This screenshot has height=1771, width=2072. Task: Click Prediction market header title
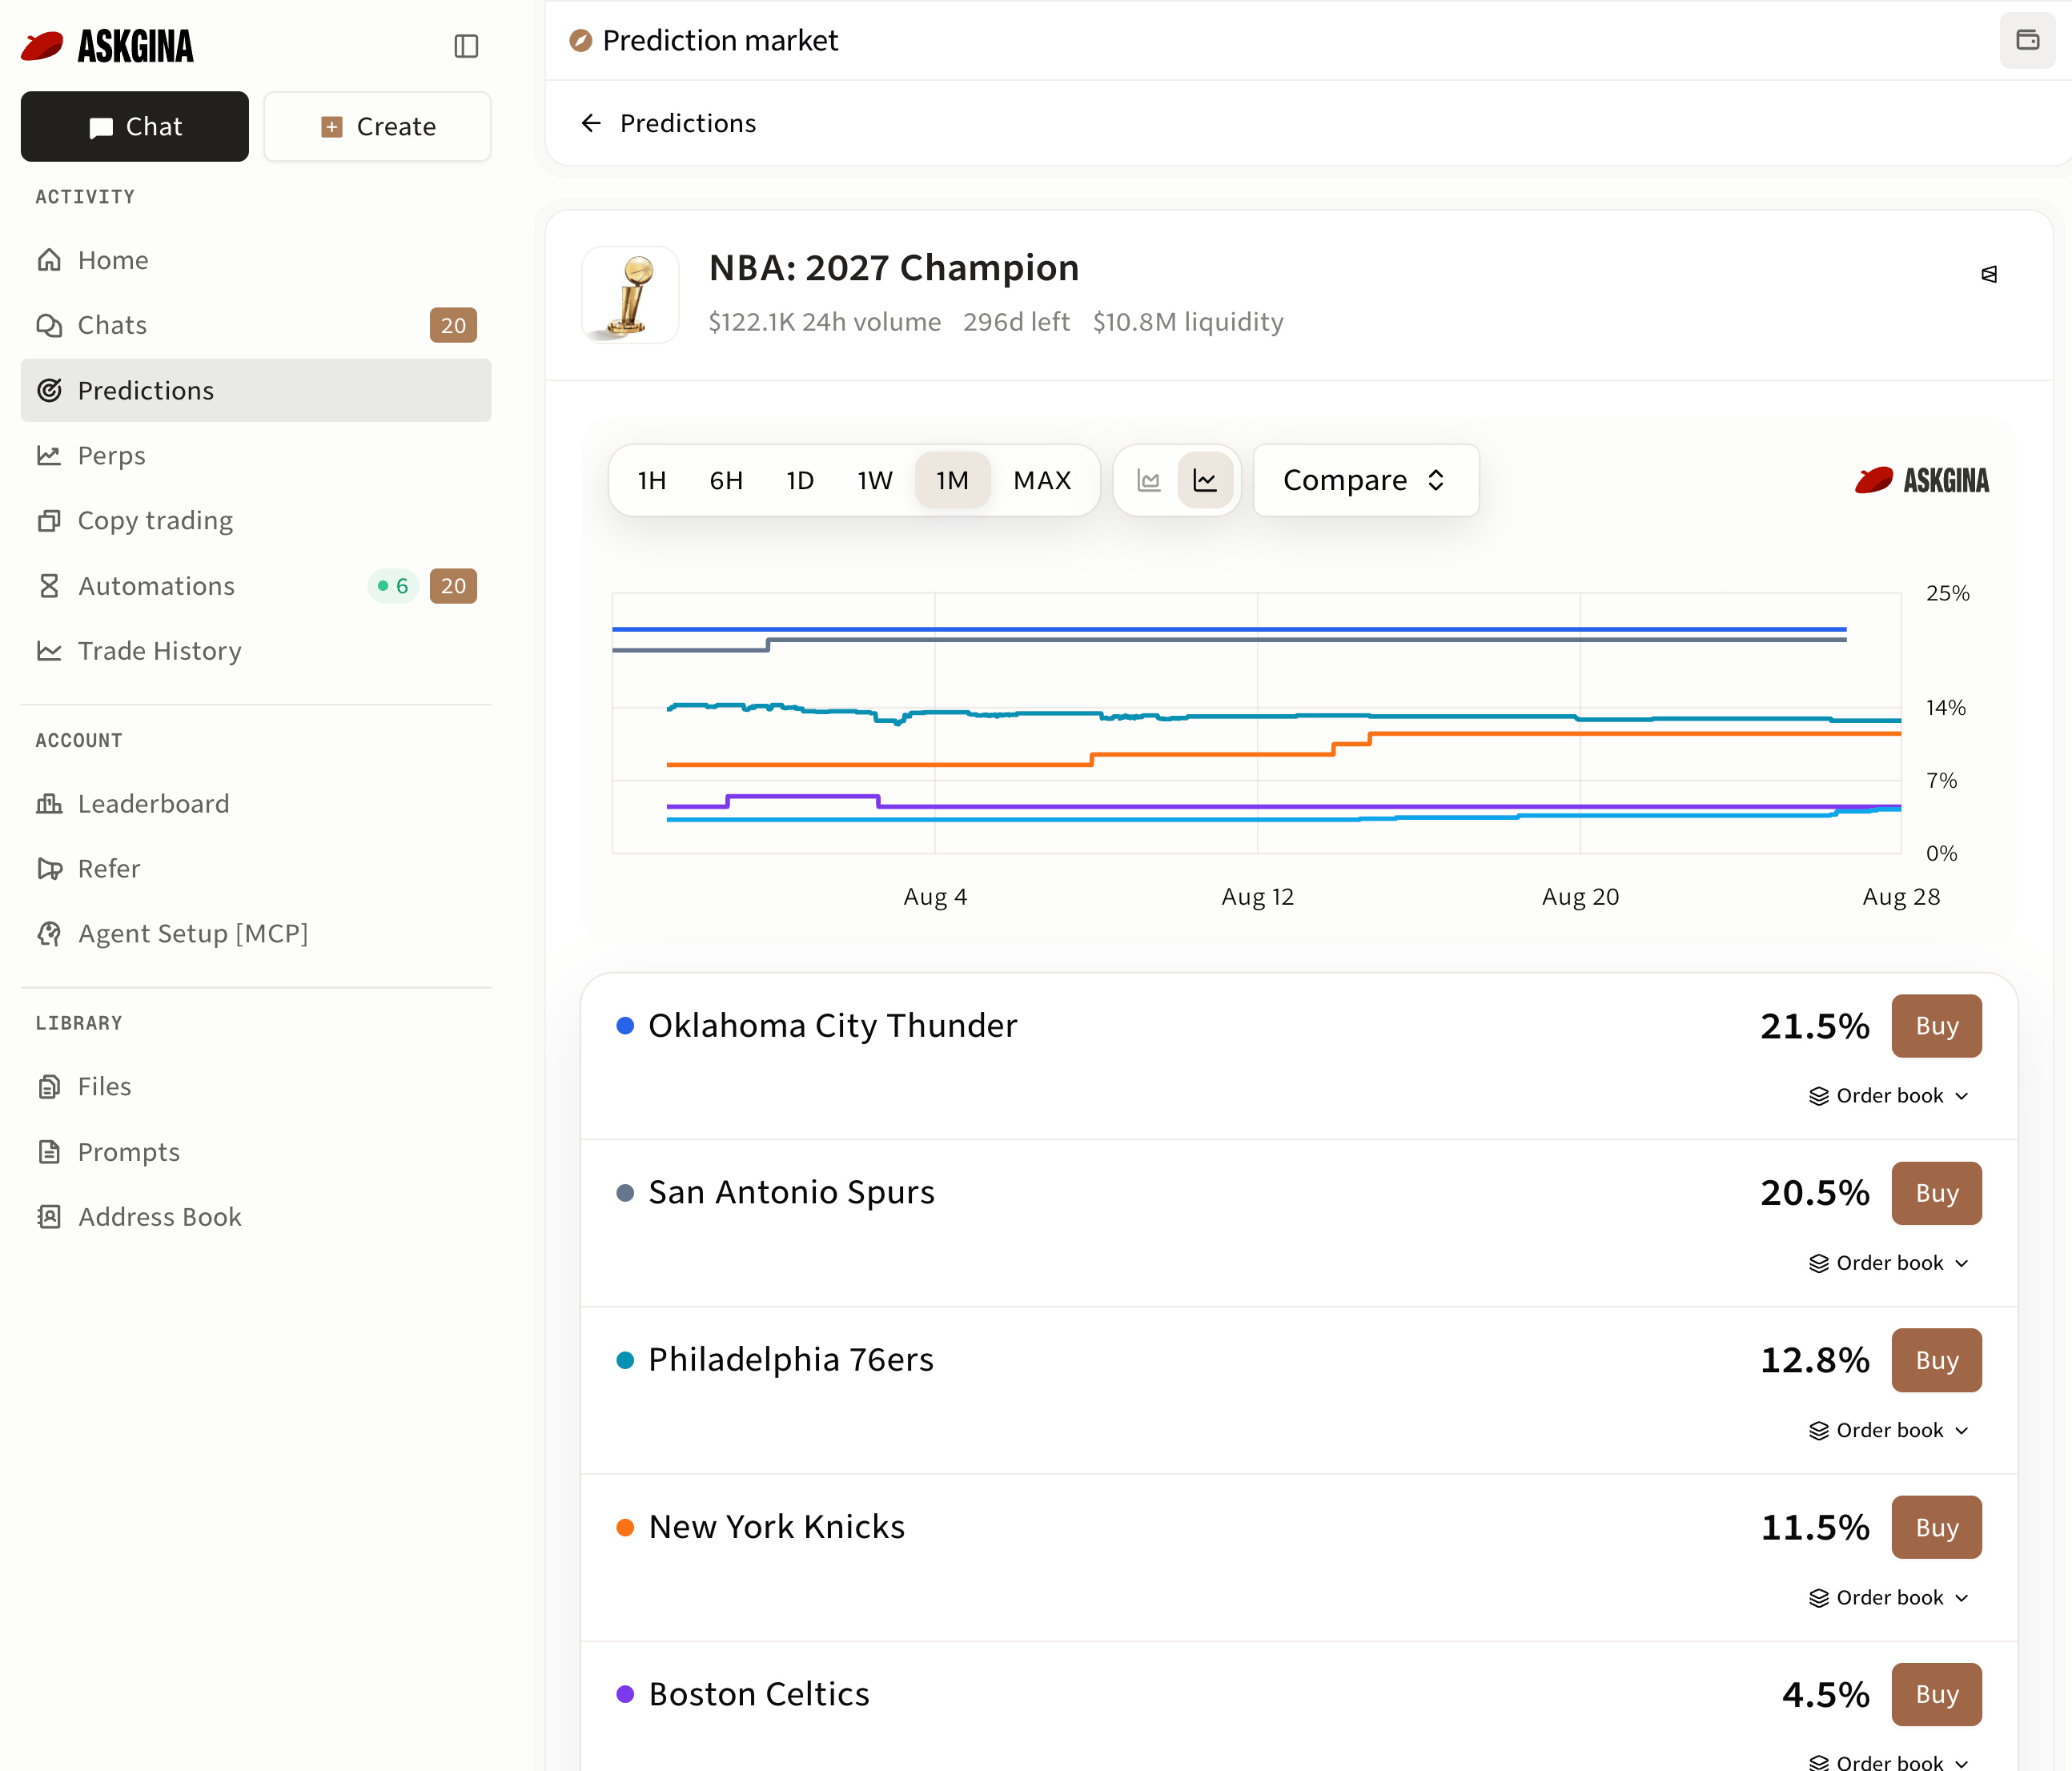[720, 41]
